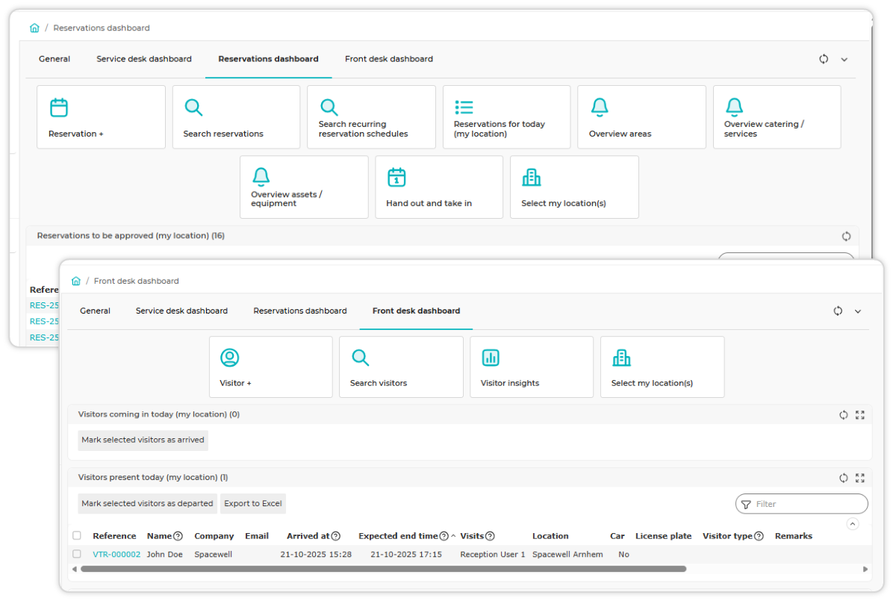The width and height of the screenshot is (893, 601).
Task: Click the Visitor + person icon
Action: click(229, 358)
